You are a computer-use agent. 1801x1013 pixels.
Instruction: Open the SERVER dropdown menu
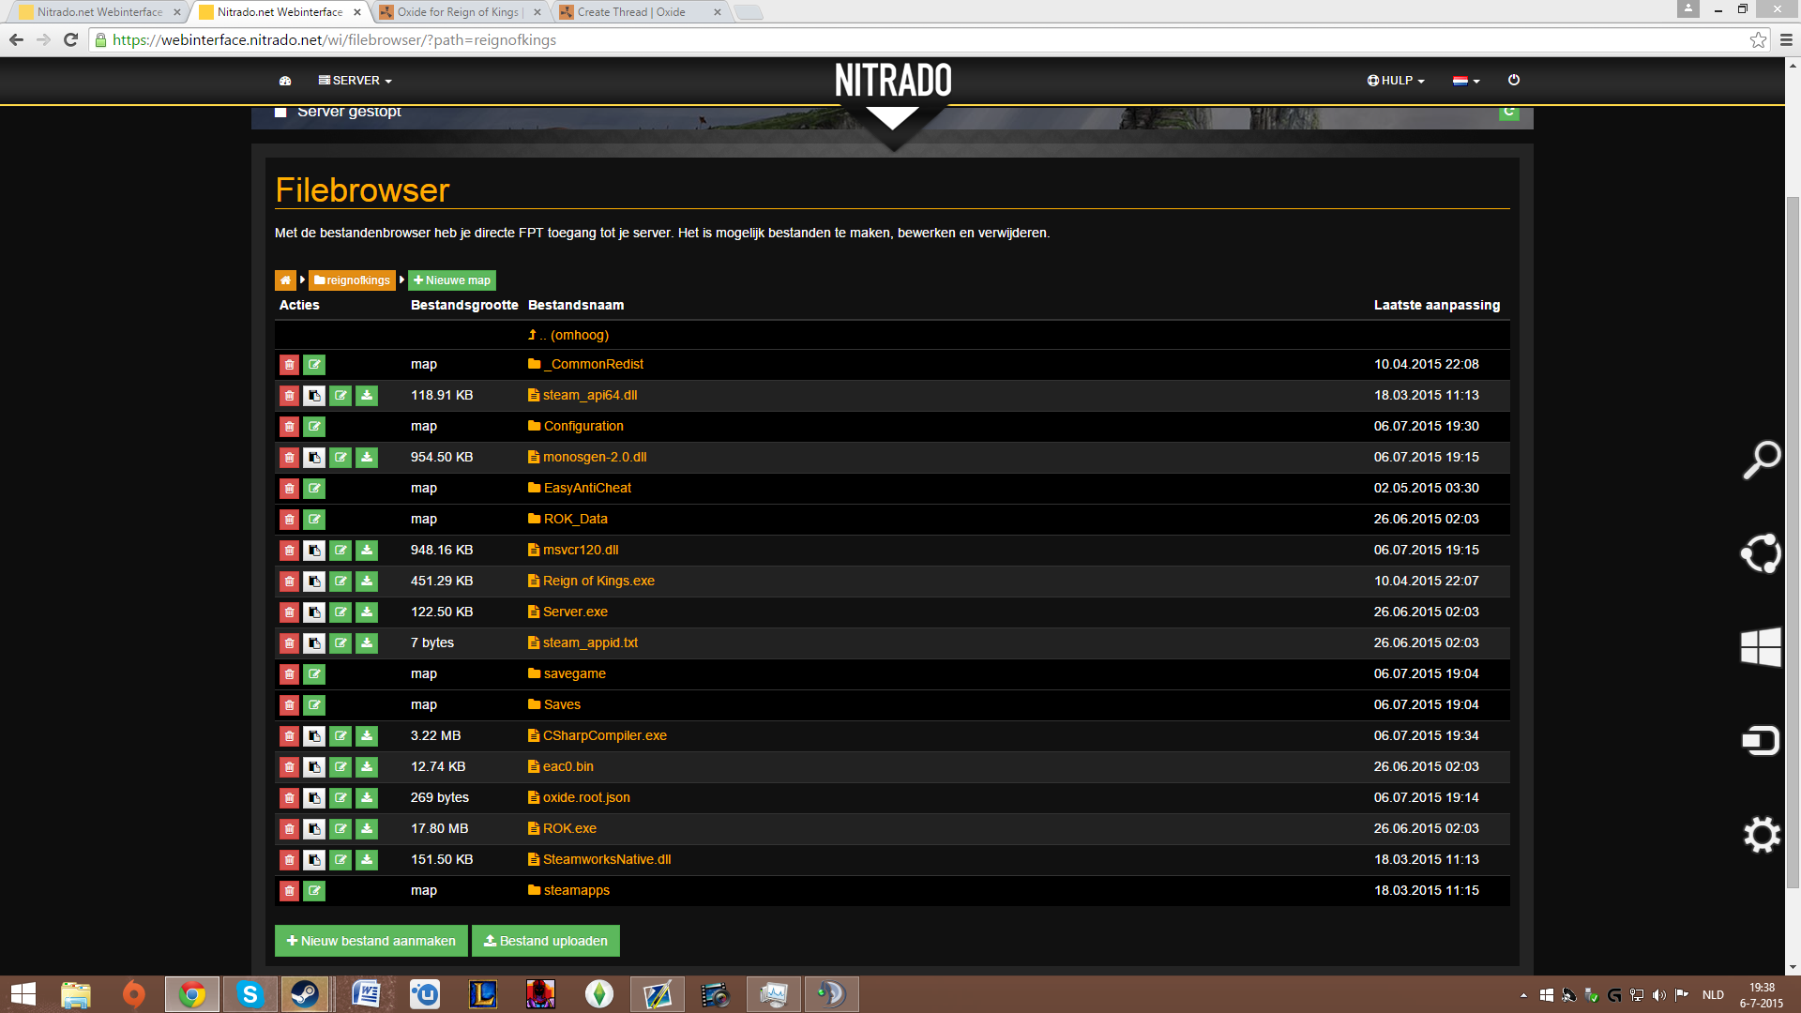355,81
